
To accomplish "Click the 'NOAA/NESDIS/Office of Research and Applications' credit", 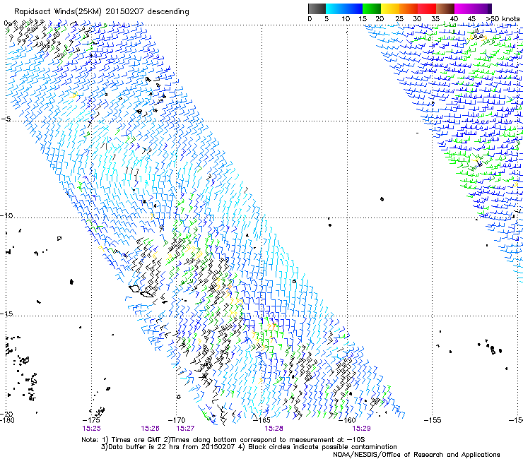I will (416, 455).
